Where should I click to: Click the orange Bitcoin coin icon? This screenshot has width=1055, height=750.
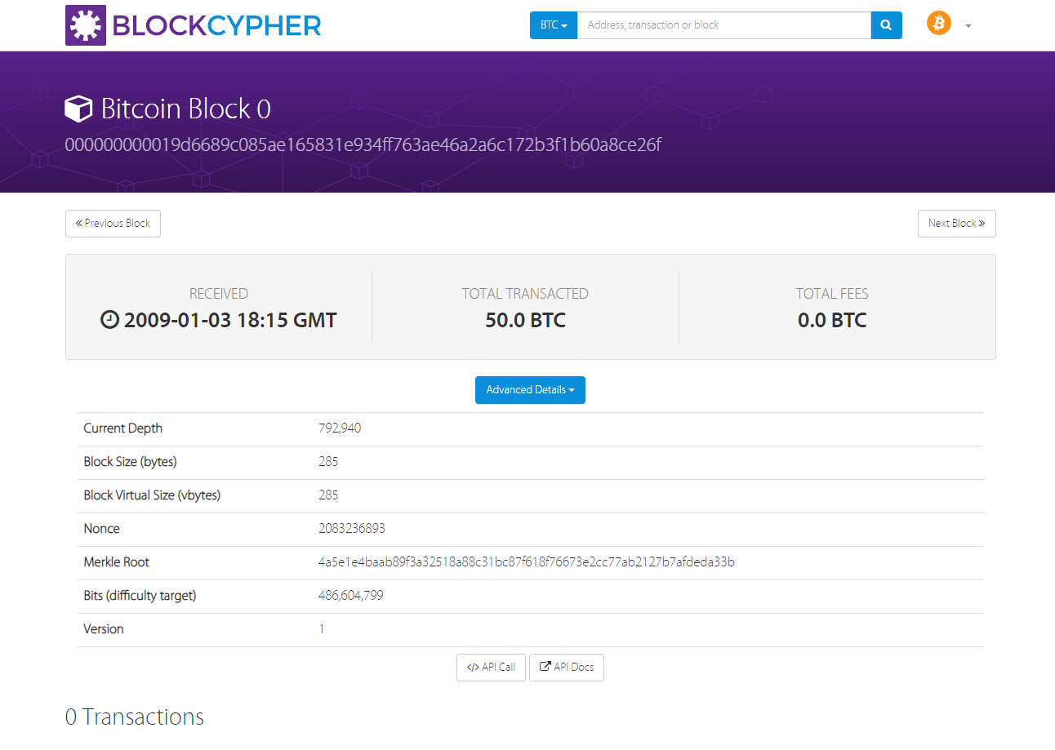click(939, 24)
